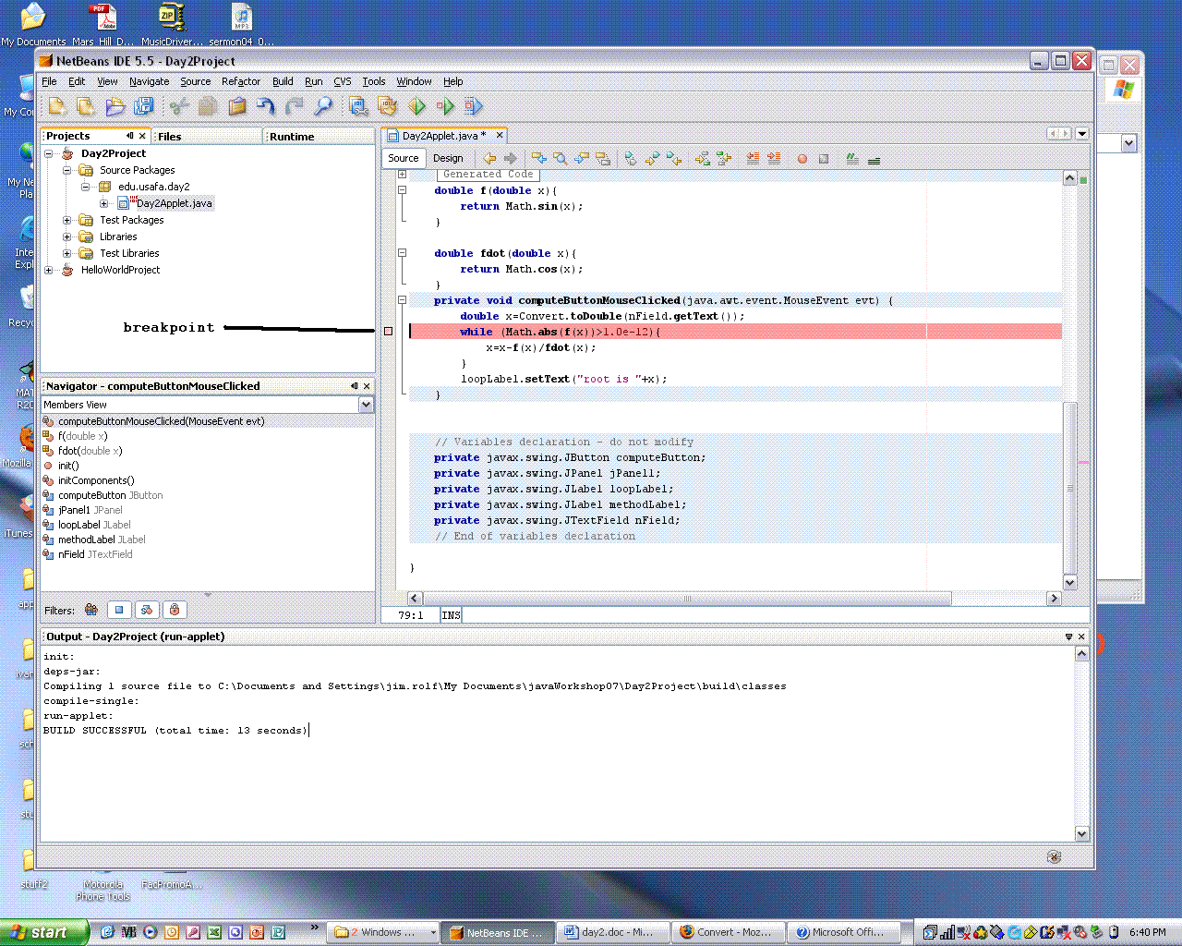Click the Run Main Project icon
Viewport: 1182px width, 946px height.
coord(416,106)
